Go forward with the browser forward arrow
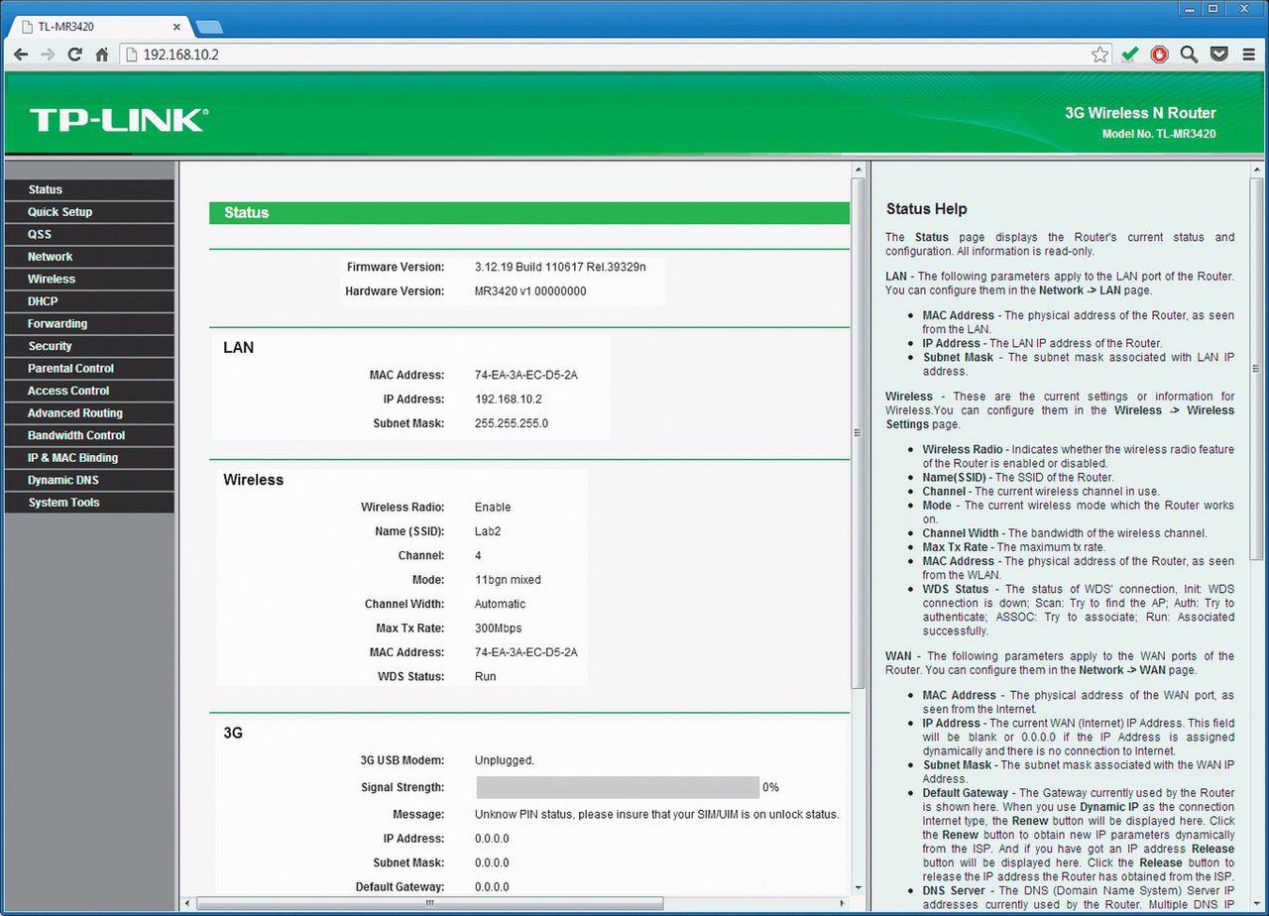The image size is (1269, 916). (48, 55)
